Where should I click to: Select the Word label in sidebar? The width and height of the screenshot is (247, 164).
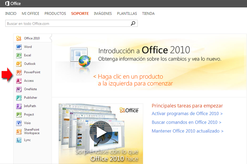(x=28, y=47)
